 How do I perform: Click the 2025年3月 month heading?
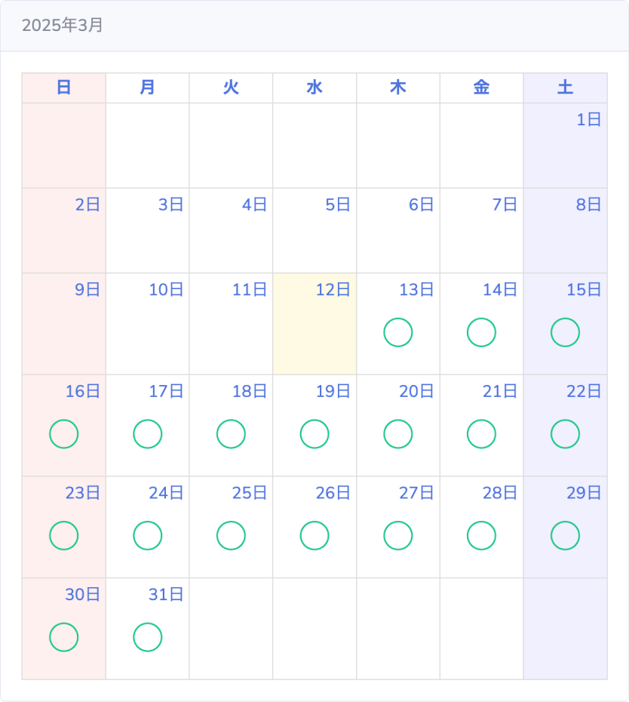pos(63,25)
